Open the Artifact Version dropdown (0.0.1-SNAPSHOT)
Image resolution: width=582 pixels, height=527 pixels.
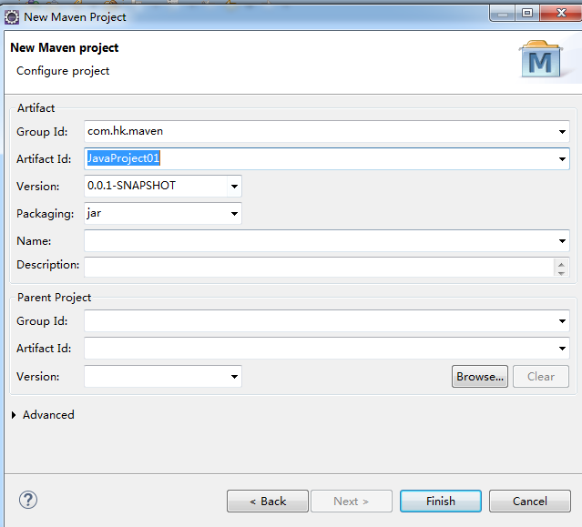click(x=234, y=187)
